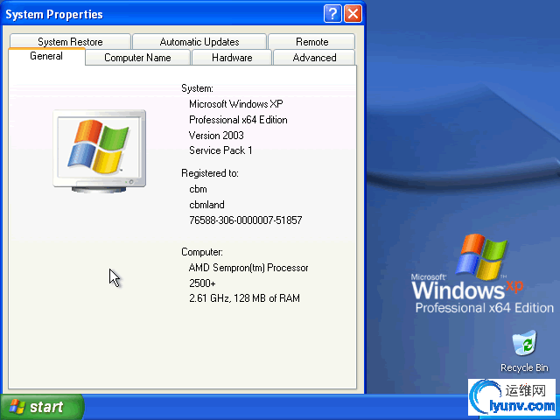The height and width of the screenshot is (420, 560).
Task: Click 'AMD Sempron(tm) Processor' text
Action: coord(248,268)
